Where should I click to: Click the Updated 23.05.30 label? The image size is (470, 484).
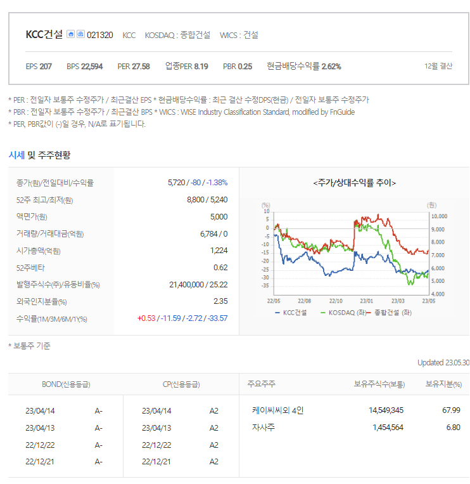[443, 363]
